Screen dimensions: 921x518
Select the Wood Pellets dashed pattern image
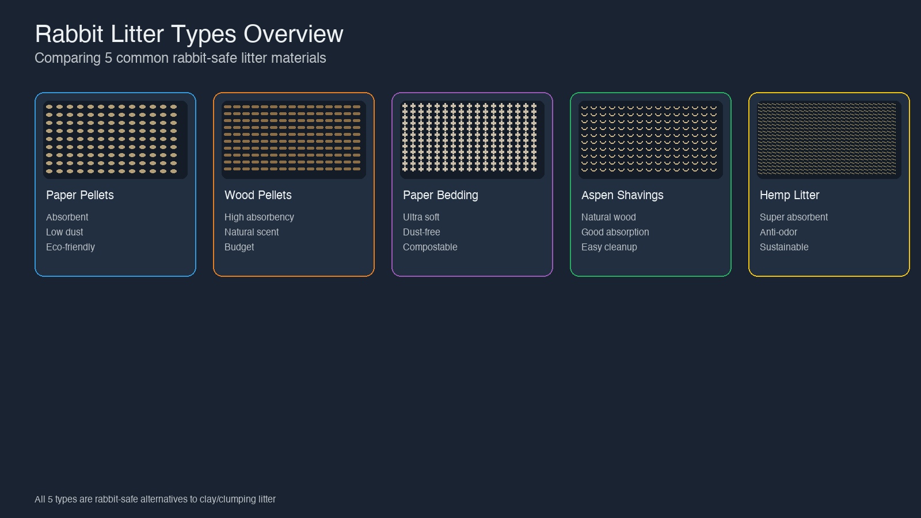point(294,139)
